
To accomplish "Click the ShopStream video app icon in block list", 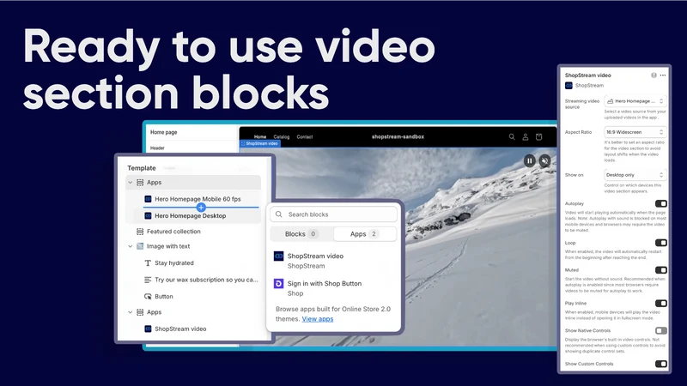I will coord(278,256).
